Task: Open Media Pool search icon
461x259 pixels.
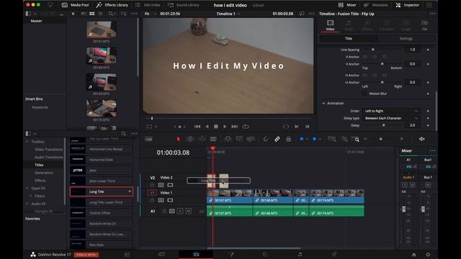Action: click(111, 14)
